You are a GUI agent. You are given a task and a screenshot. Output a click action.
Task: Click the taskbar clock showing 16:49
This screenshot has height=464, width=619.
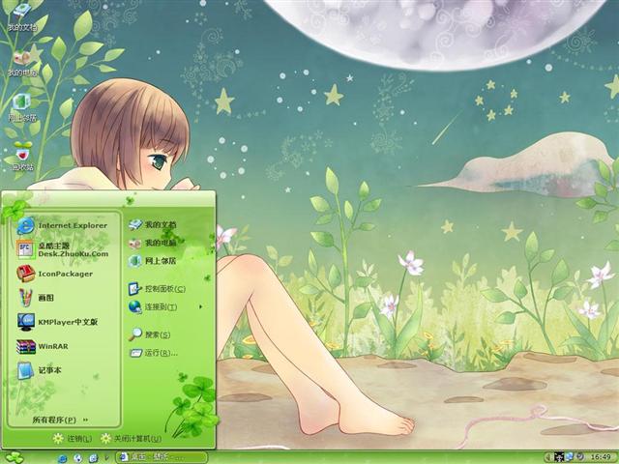click(x=601, y=456)
